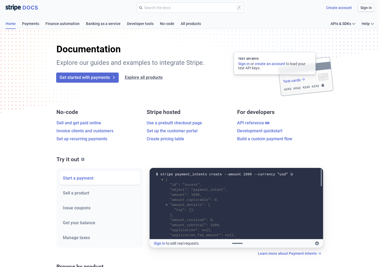Click the "tip": {} line

point(185,210)
